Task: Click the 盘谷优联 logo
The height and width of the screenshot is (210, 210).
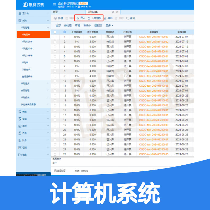Action: [x=33, y=5]
